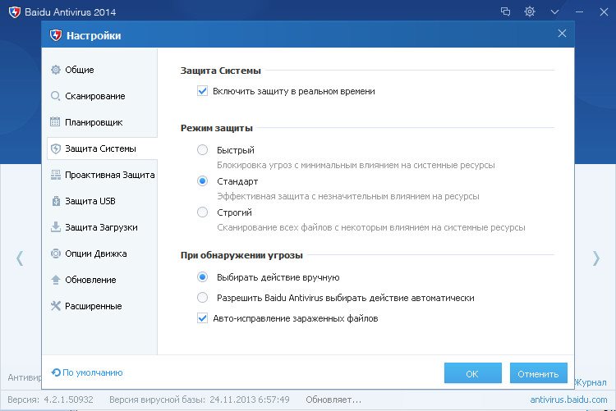Click the USB icon beside Защита USB
Viewport: 616px width, 411px height.
(55, 201)
